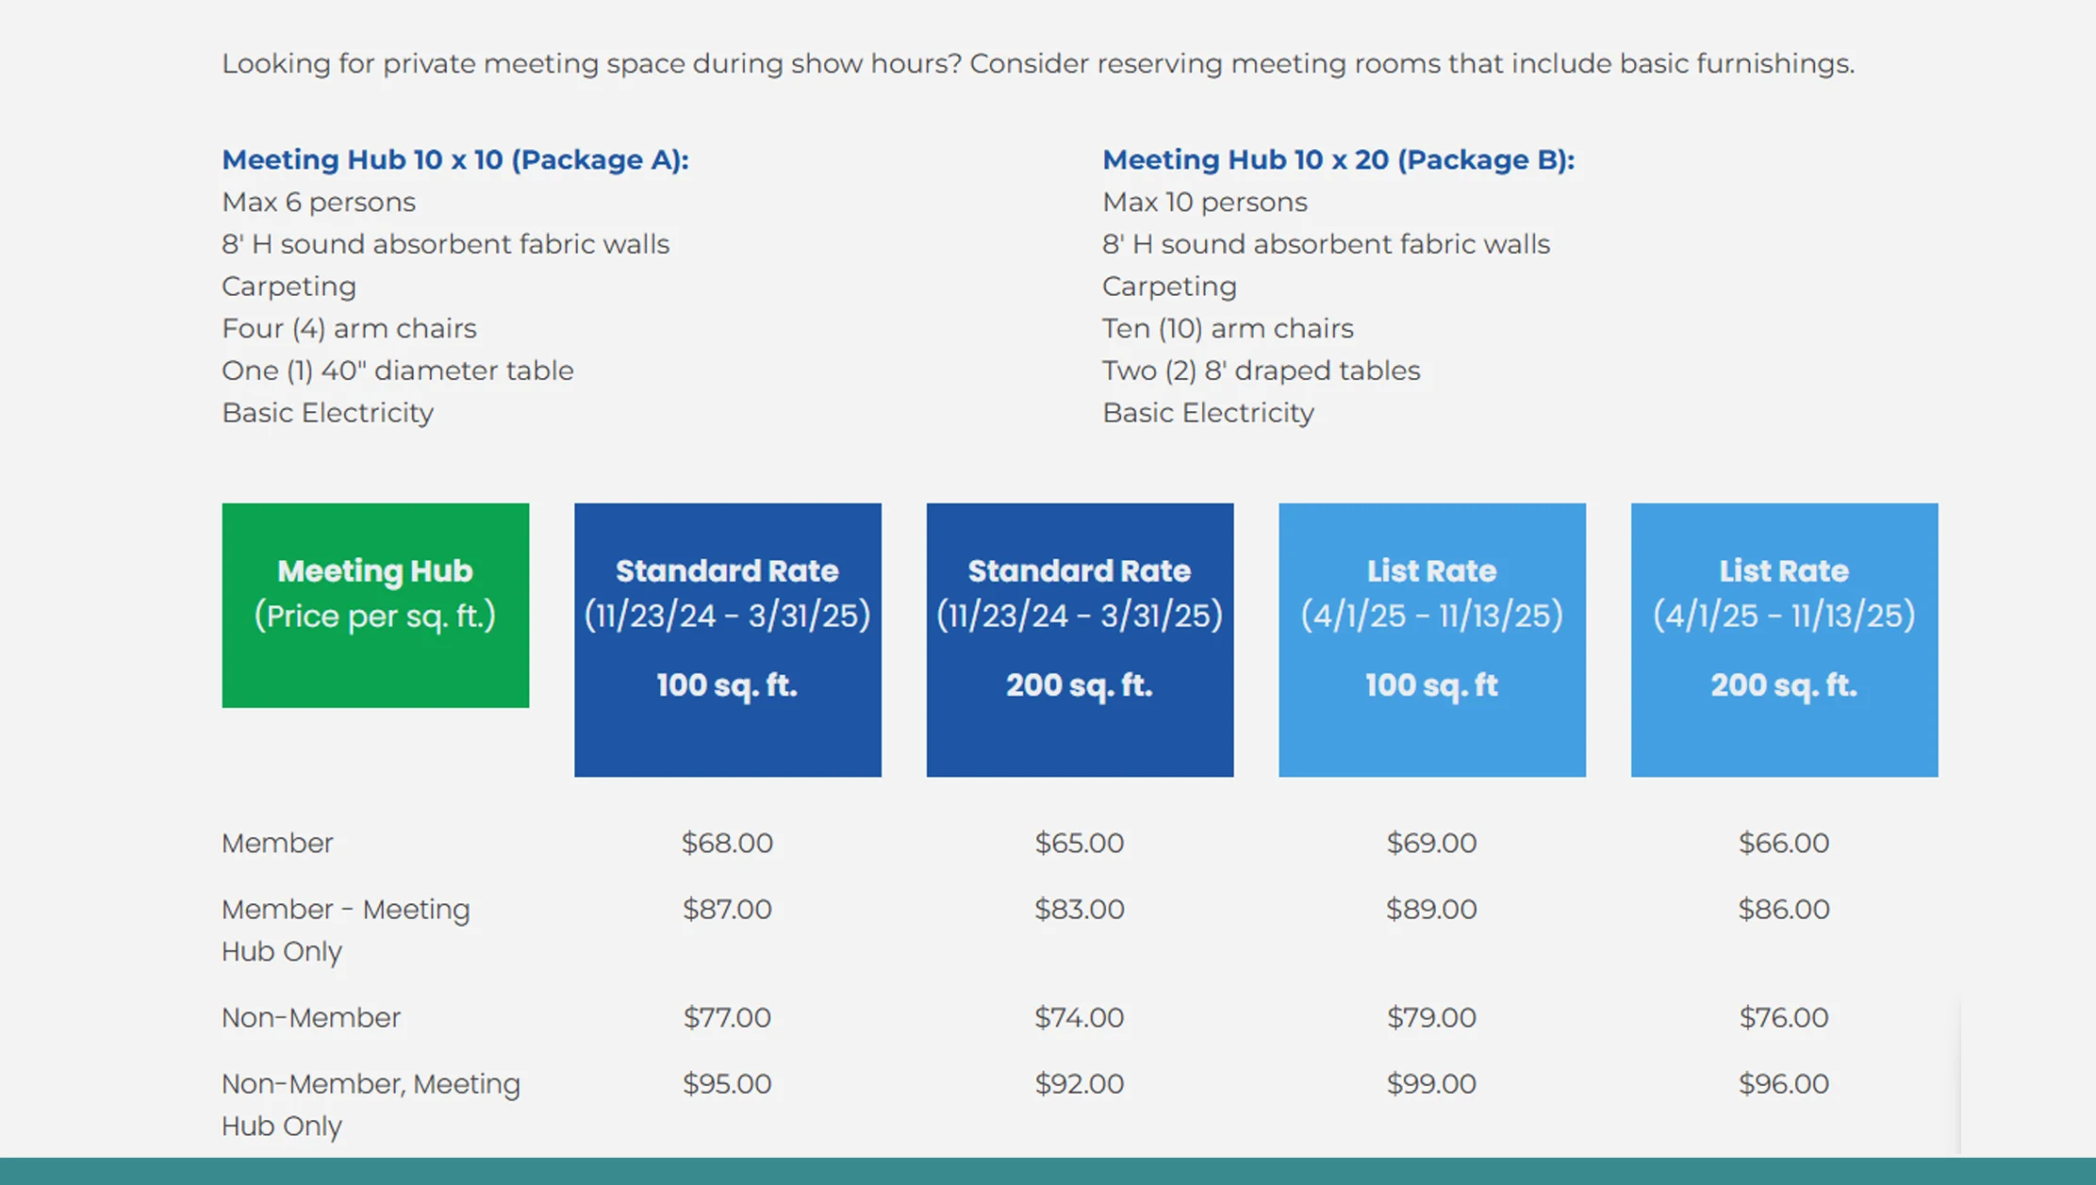The height and width of the screenshot is (1185, 2096).
Task: Click the Standard Rate 100 sq. ft. header
Action: (x=727, y=639)
